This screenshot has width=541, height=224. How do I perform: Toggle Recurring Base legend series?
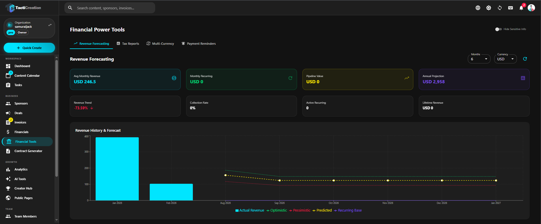pyautogui.click(x=348, y=210)
